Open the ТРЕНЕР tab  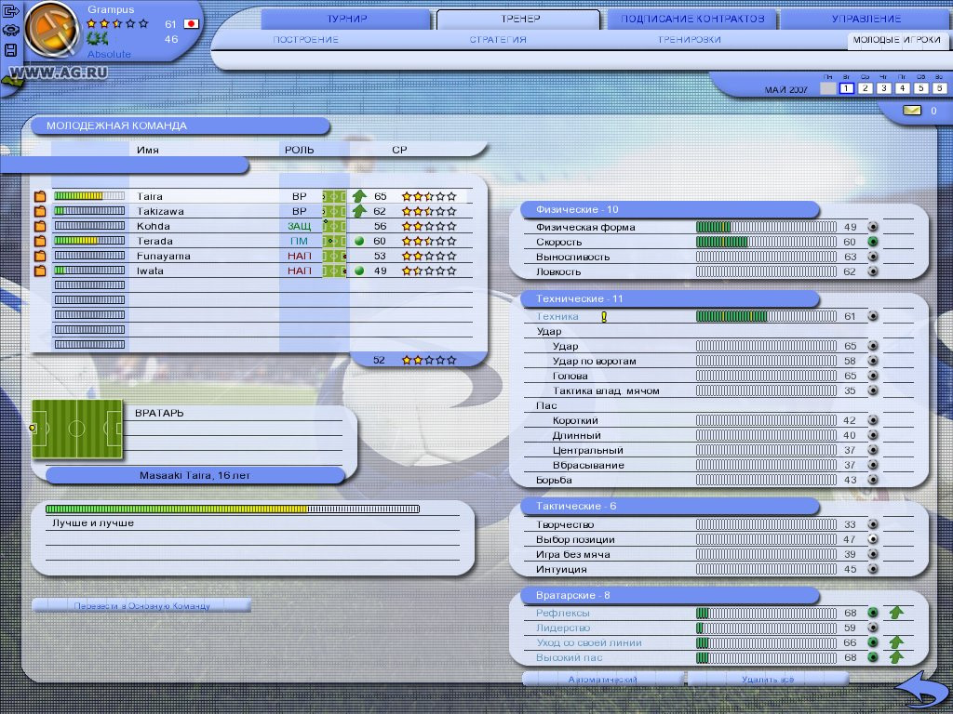(x=519, y=19)
